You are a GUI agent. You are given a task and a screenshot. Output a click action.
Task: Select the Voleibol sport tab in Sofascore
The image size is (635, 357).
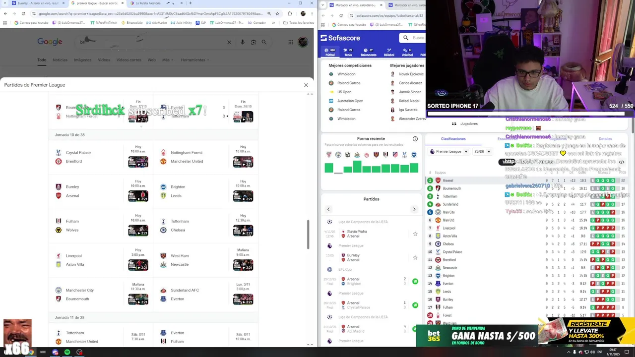pos(407,52)
